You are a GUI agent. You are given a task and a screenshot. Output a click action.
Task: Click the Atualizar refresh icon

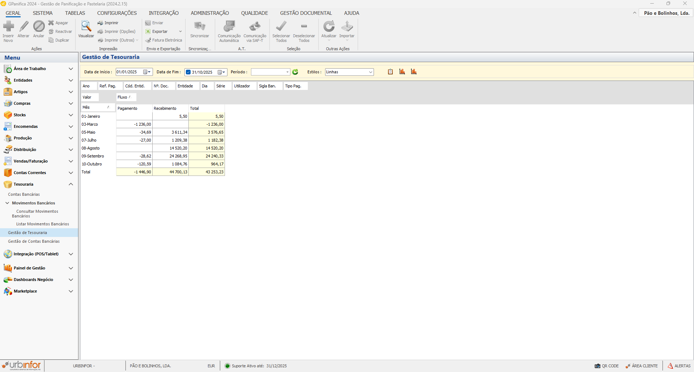[x=329, y=27]
